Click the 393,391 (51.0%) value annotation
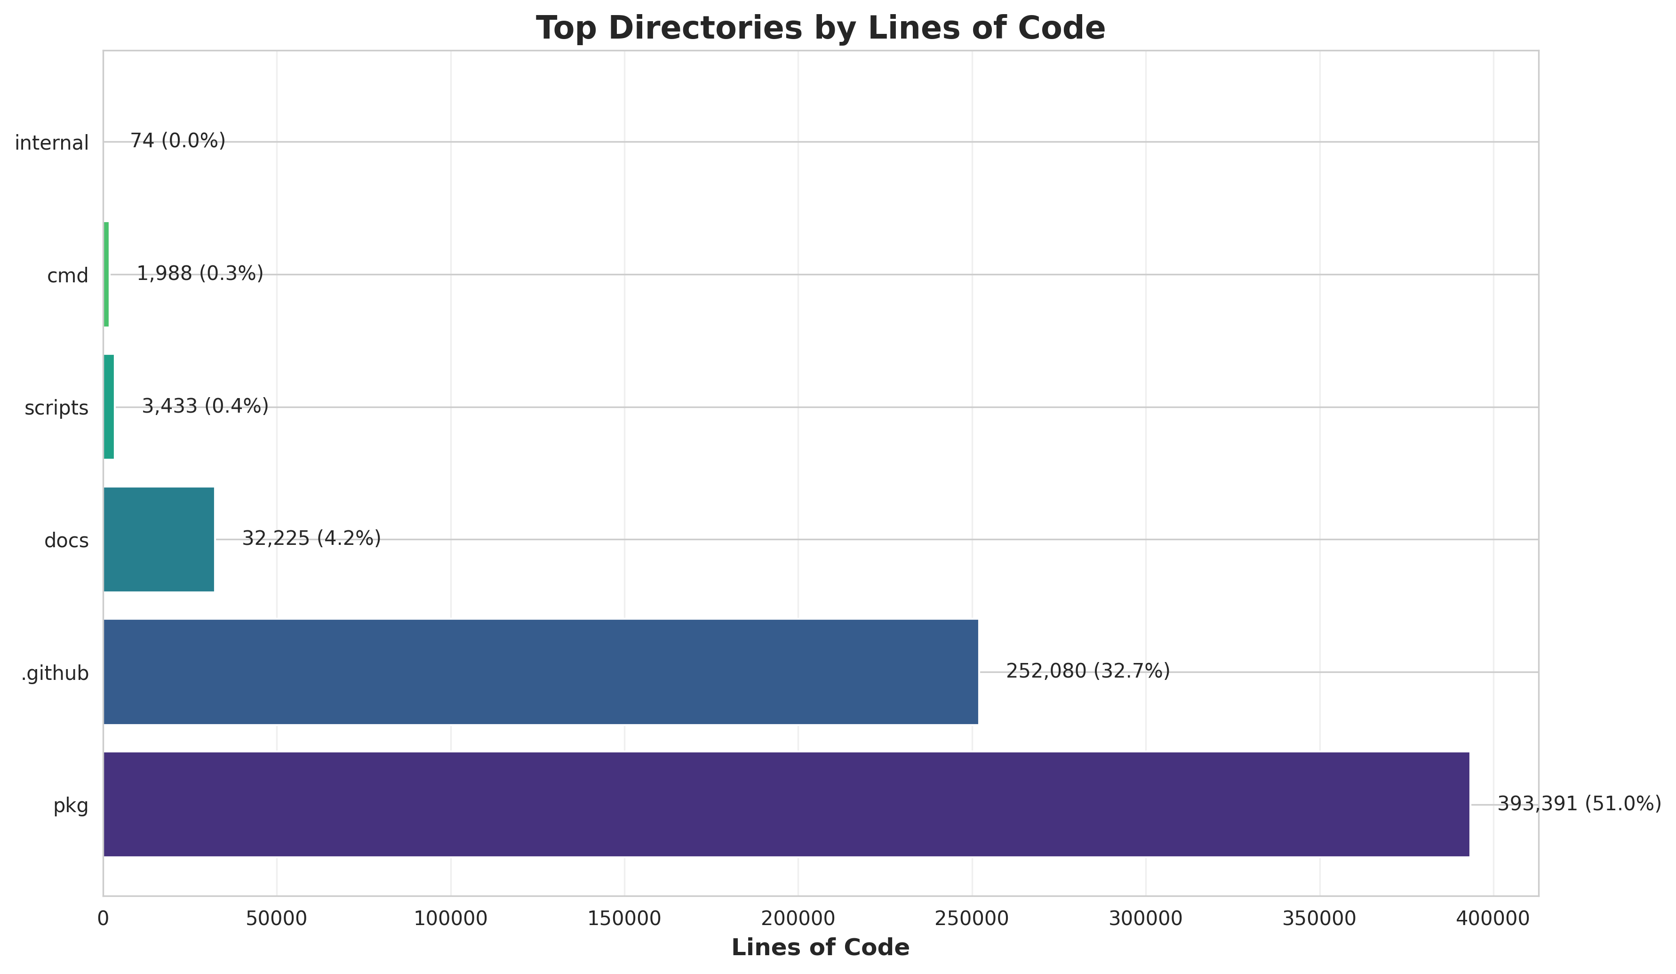Screen dimensions: 1676x974 (x=1579, y=804)
